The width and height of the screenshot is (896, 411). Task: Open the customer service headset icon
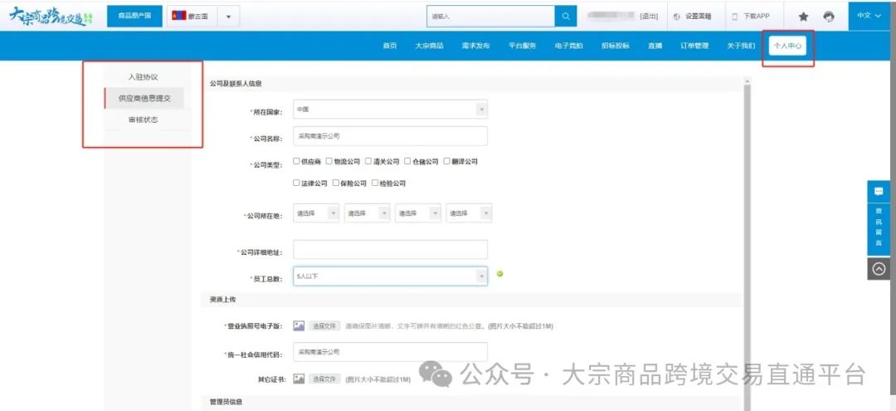click(829, 17)
